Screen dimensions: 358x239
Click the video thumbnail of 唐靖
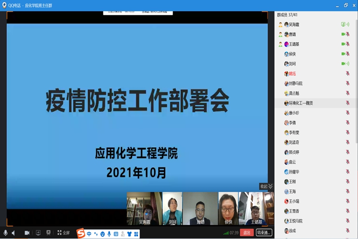tap(200, 208)
